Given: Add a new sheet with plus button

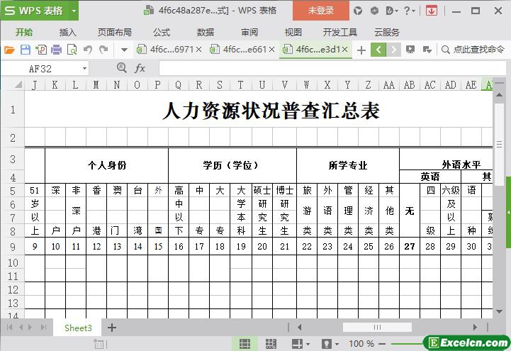Looking at the screenshot, I should click(x=112, y=328).
